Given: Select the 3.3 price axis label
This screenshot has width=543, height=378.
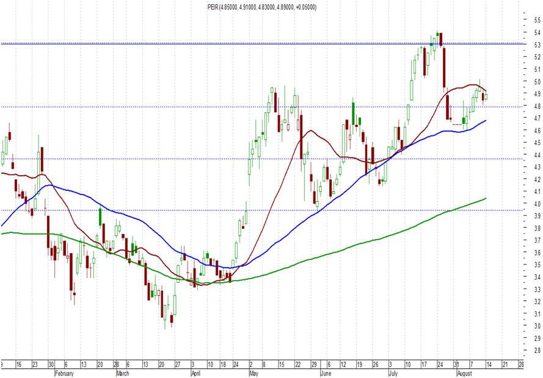Looking at the screenshot, I should [537, 290].
